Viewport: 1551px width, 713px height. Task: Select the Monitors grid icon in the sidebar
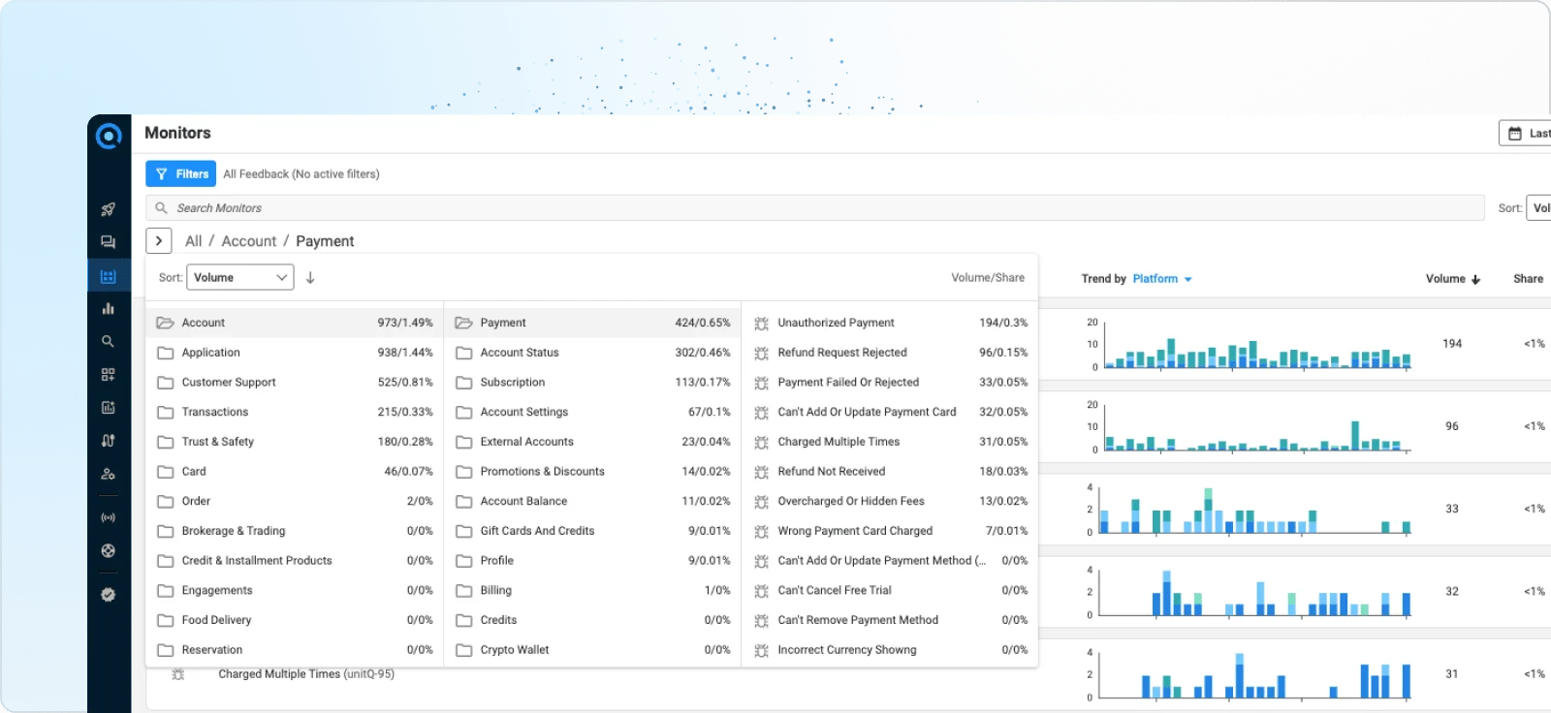pyautogui.click(x=109, y=277)
